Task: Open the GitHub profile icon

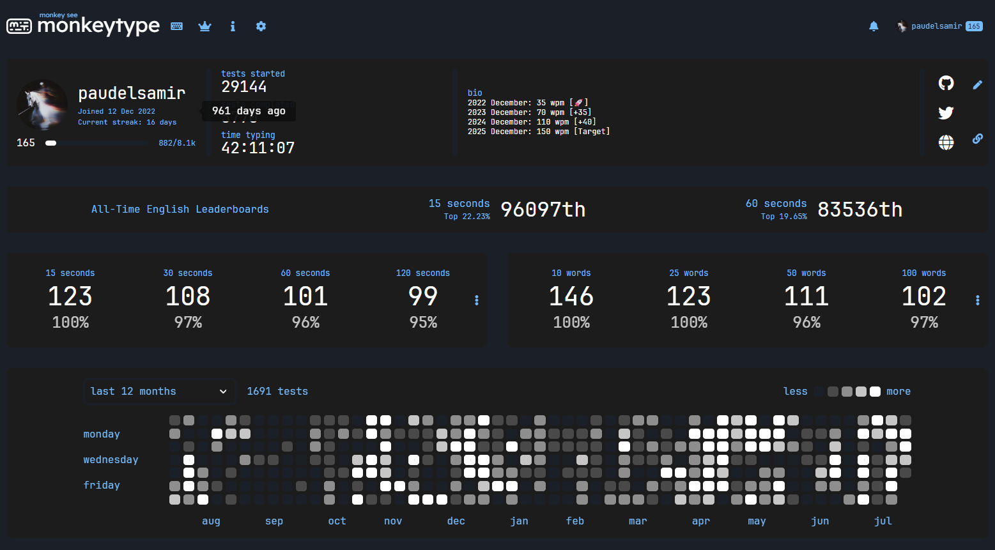Action: click(x=946, y=83)
